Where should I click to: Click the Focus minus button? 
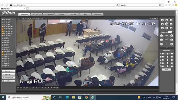click(161, 40)
